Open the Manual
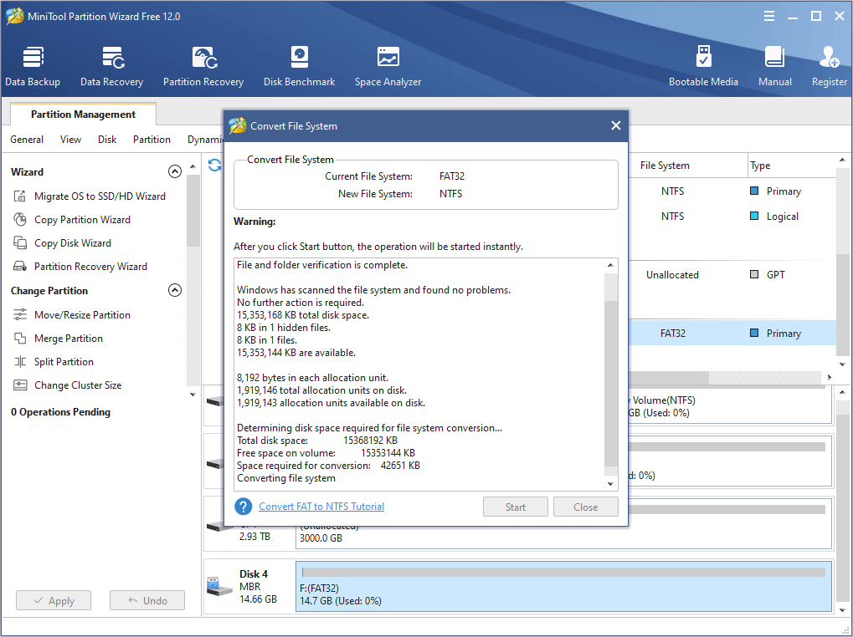853x637 pixels. click(x=774, y=66)
